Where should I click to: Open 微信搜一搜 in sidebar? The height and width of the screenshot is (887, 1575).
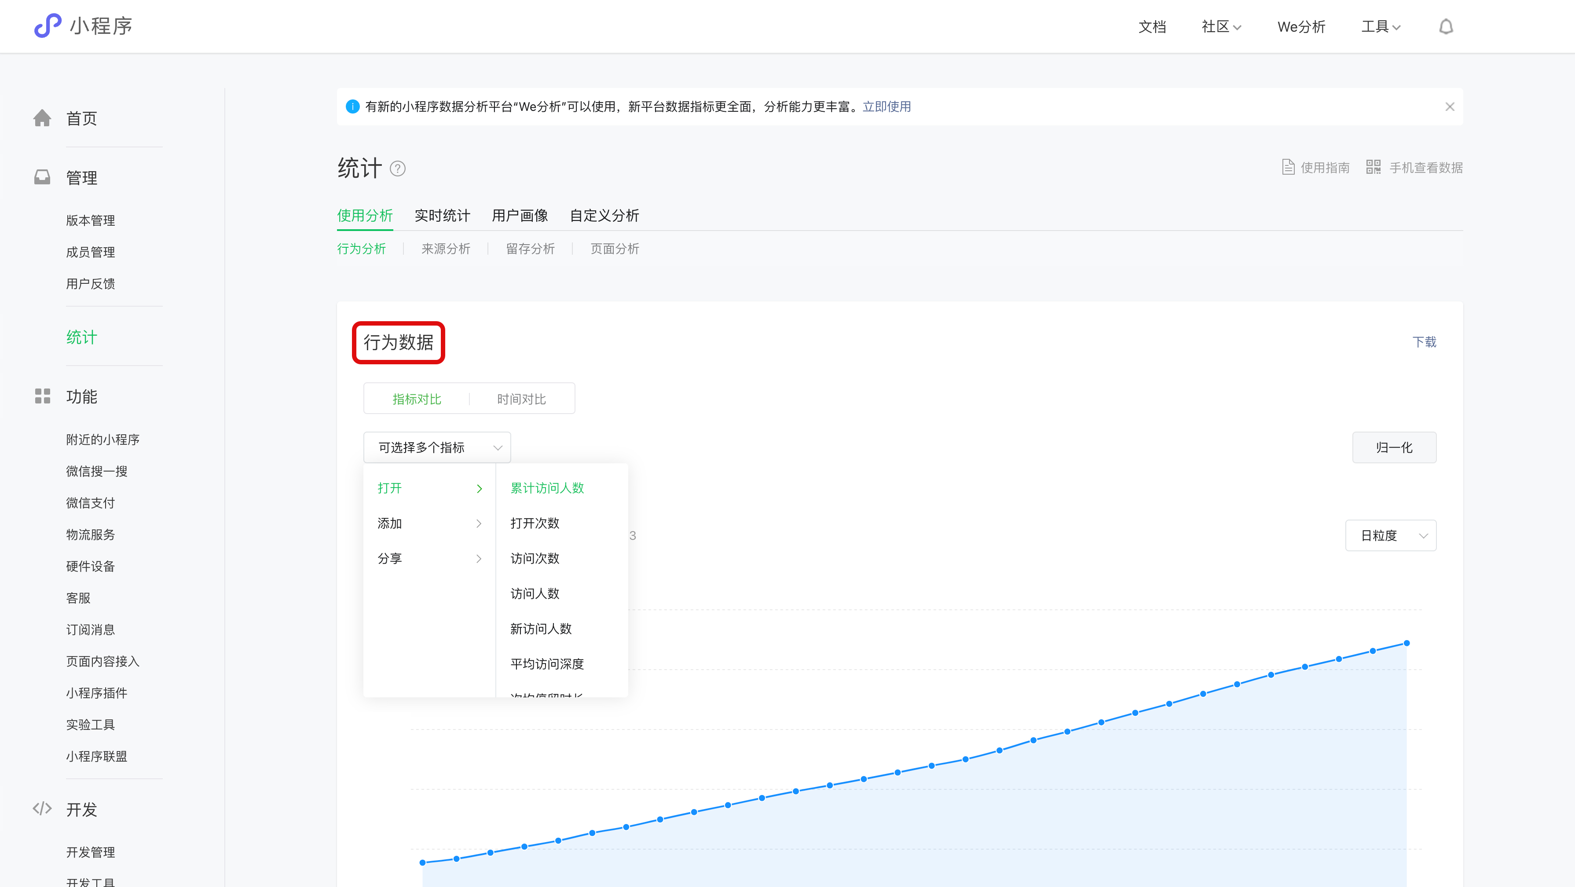(97, 471)
